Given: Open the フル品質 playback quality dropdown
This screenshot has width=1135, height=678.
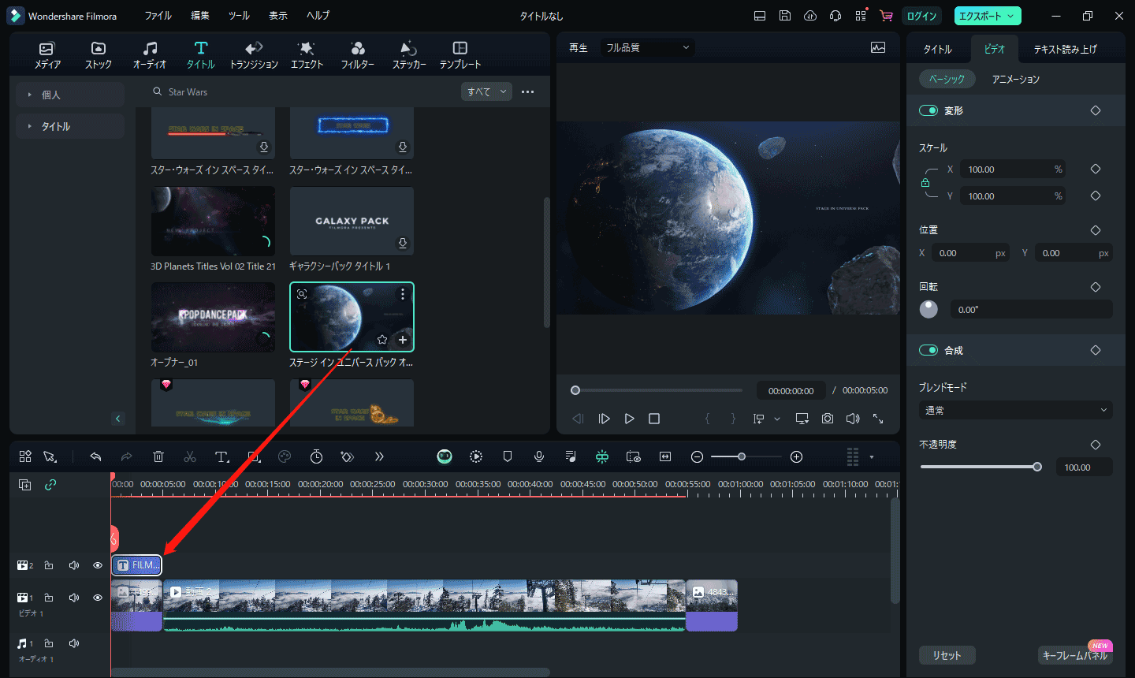Looking at the screenshot, I should [647, 47].
